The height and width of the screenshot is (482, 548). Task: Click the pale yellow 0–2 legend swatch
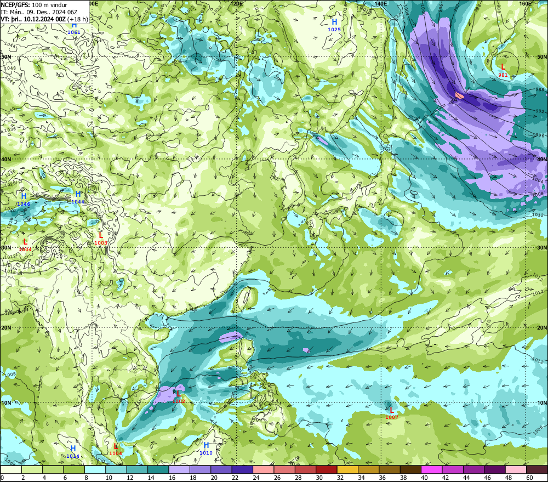click(11, 470)
